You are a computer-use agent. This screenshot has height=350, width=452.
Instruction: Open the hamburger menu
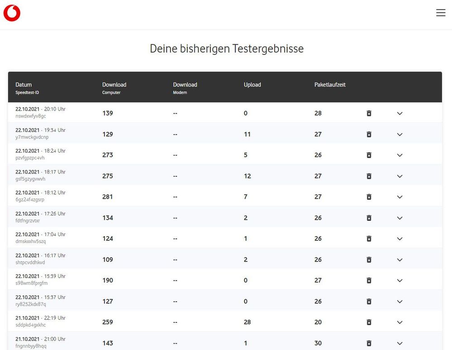440,13
